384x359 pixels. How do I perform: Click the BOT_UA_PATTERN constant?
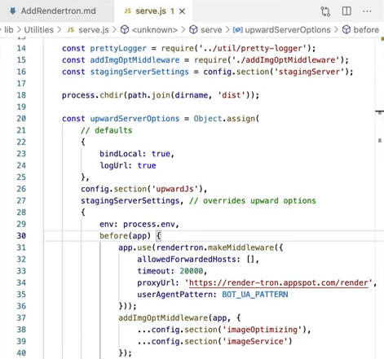pos(255,295)
